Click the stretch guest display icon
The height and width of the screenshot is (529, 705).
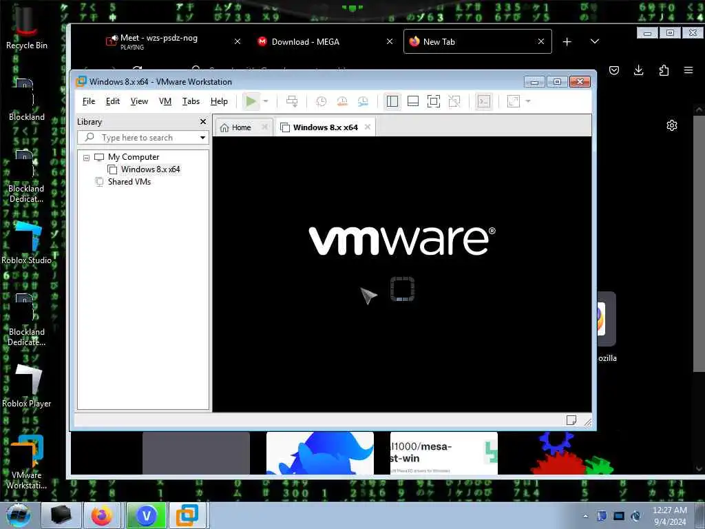[513, 101]
